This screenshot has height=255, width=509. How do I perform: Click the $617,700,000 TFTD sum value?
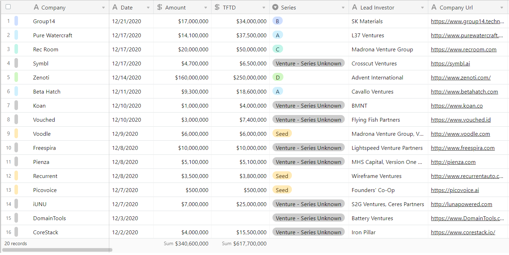click(x=250, y=243)
